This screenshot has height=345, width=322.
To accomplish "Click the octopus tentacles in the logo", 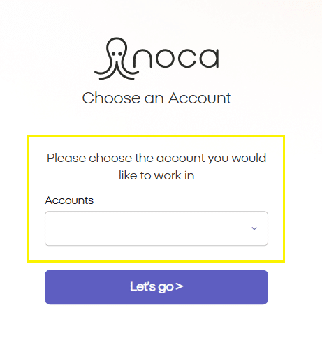I will (117, 70).
